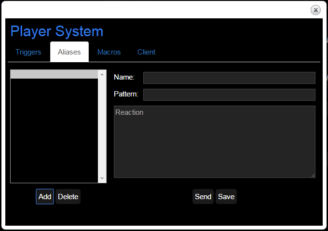
Task: Click the empty black area of alias list
Action: click(54, 130)
